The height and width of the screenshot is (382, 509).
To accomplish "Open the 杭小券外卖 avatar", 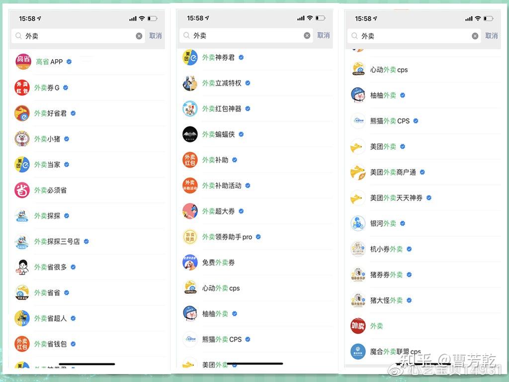I will tap(358, 249).
